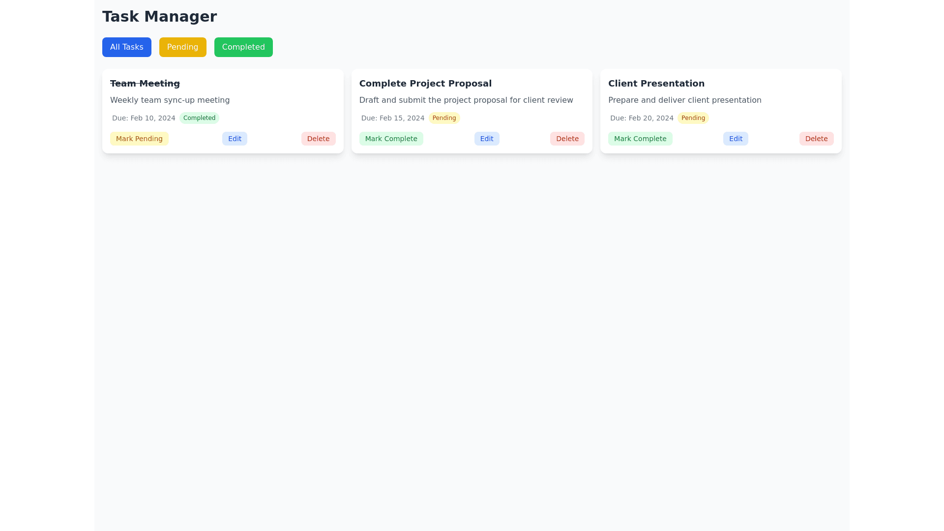Mark Team Meeting as pending
Screen dimensions: 944x531
(139, 139)
